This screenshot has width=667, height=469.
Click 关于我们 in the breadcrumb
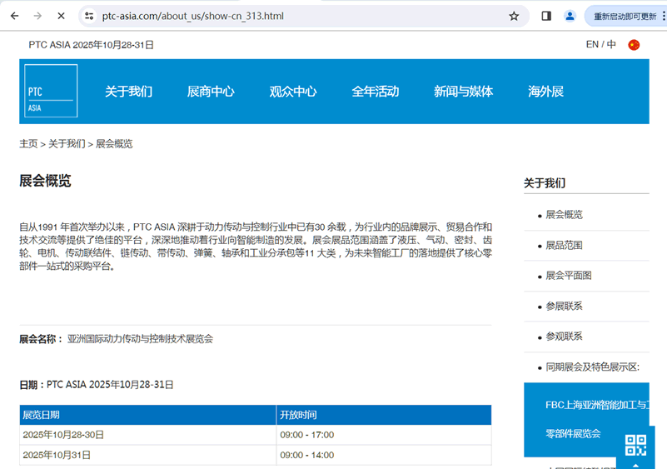[x=67, y=144]
